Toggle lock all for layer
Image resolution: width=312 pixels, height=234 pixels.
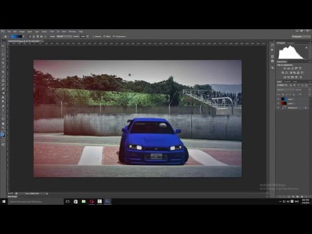(x=294, y=94)
